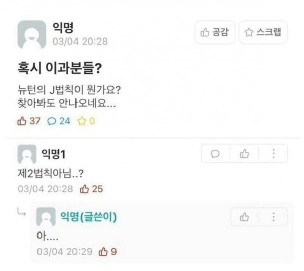Image resolution: width=304 pixels, height=271 pixels.
Task: Click the post's thumbs-up count icon
Action: pyautogui.click(x=21, y=121)
